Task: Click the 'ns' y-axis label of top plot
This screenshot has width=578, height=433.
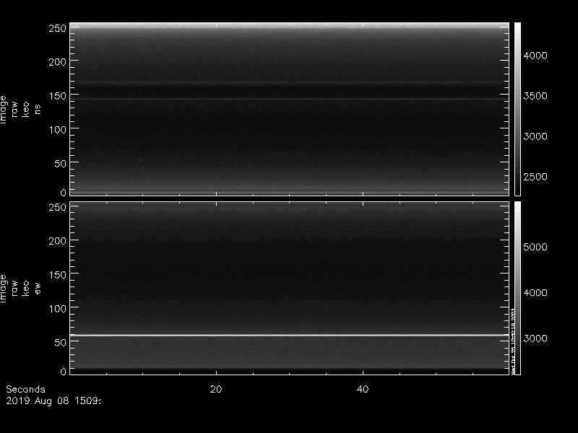Action: [x=38, y=108]
